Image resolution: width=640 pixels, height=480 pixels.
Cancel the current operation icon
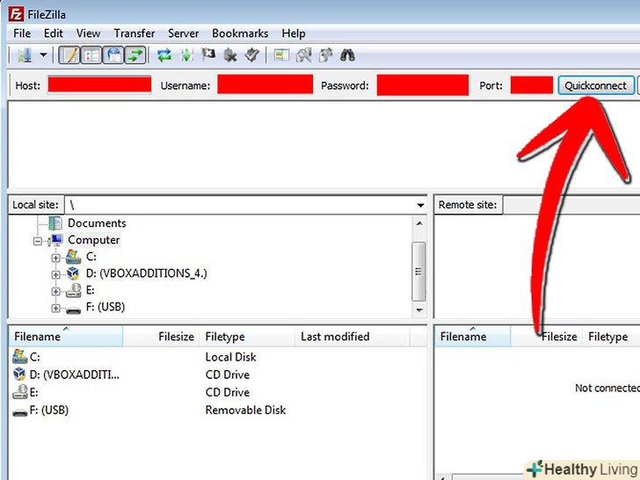208,55
